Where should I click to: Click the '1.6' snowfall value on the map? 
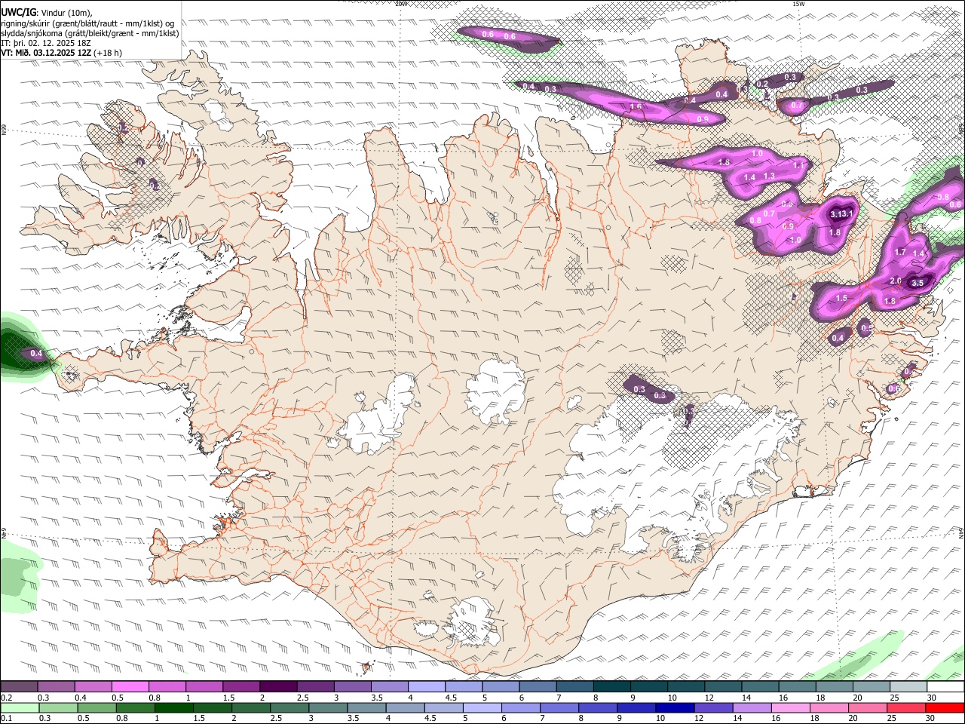pyautogui.click(x=636, y=107)
